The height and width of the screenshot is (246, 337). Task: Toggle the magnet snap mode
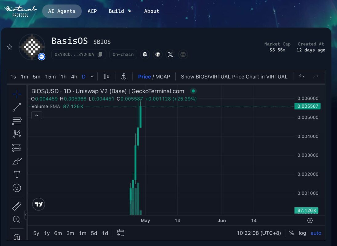tap(17, 237)
